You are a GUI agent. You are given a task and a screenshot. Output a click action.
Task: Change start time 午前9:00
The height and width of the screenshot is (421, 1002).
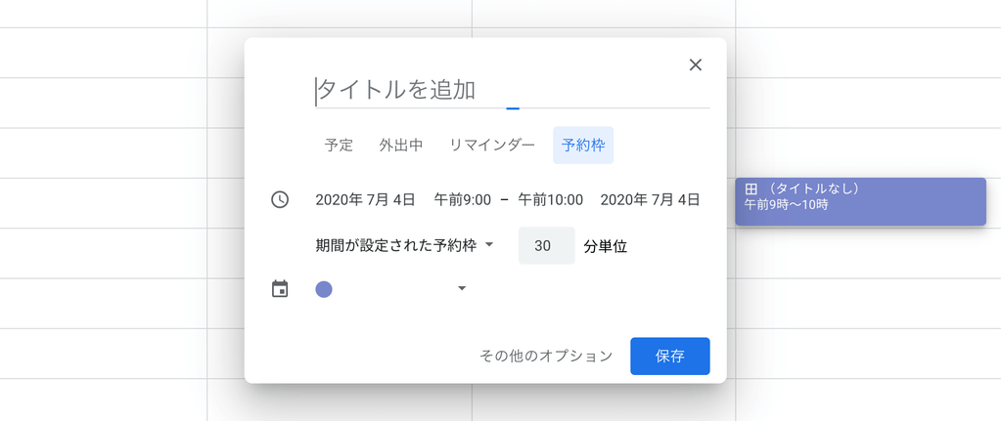click(463, 200)
